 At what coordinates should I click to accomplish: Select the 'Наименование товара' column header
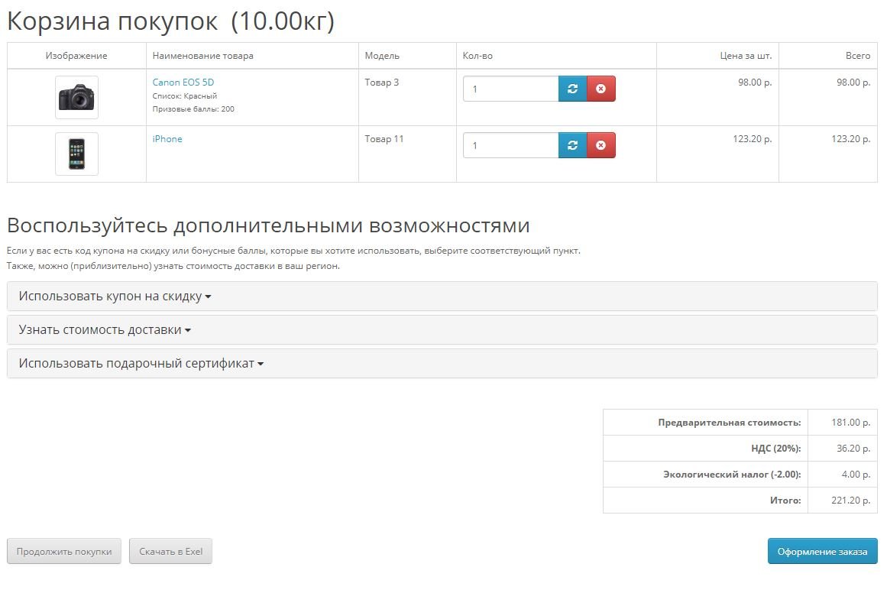click(203, 56)
